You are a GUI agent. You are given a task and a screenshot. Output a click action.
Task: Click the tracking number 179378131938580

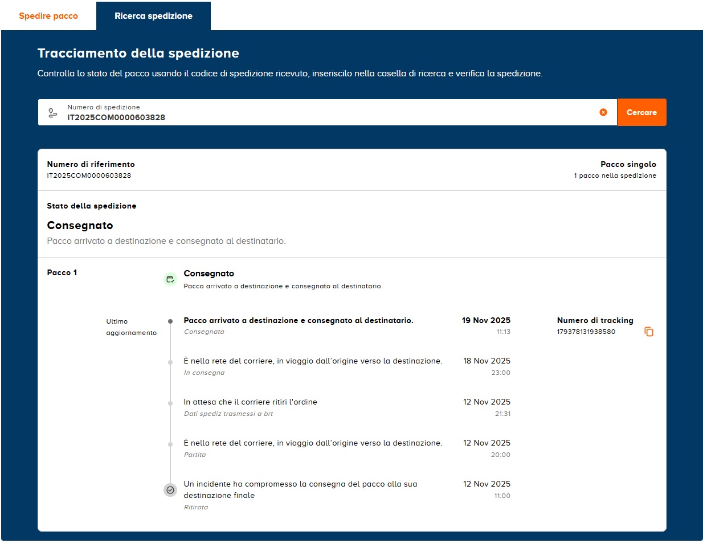(586, 332)
